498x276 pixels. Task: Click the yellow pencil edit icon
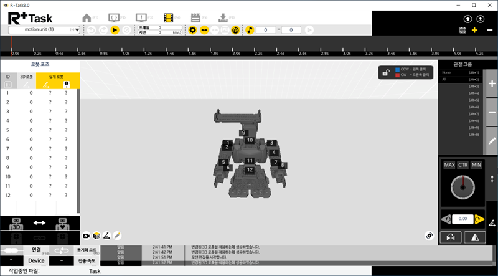(x=116, y=236)
